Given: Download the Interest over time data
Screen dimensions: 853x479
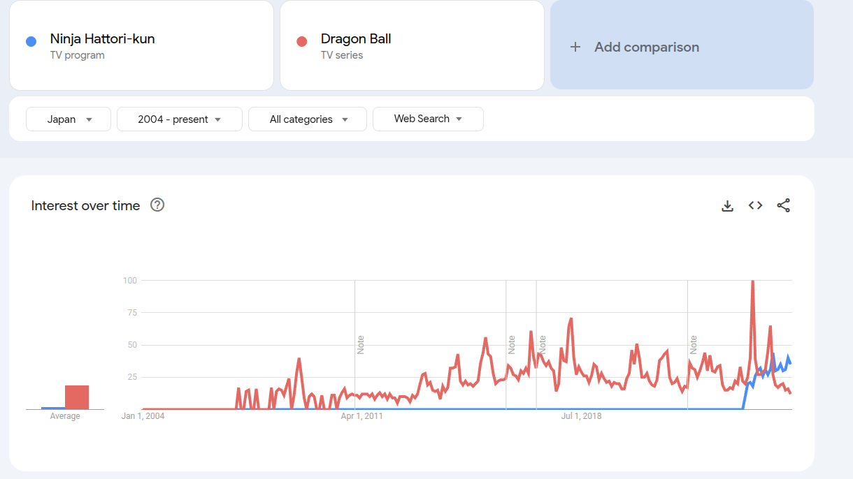Looking at the screenshot, I should coord(727,205).
